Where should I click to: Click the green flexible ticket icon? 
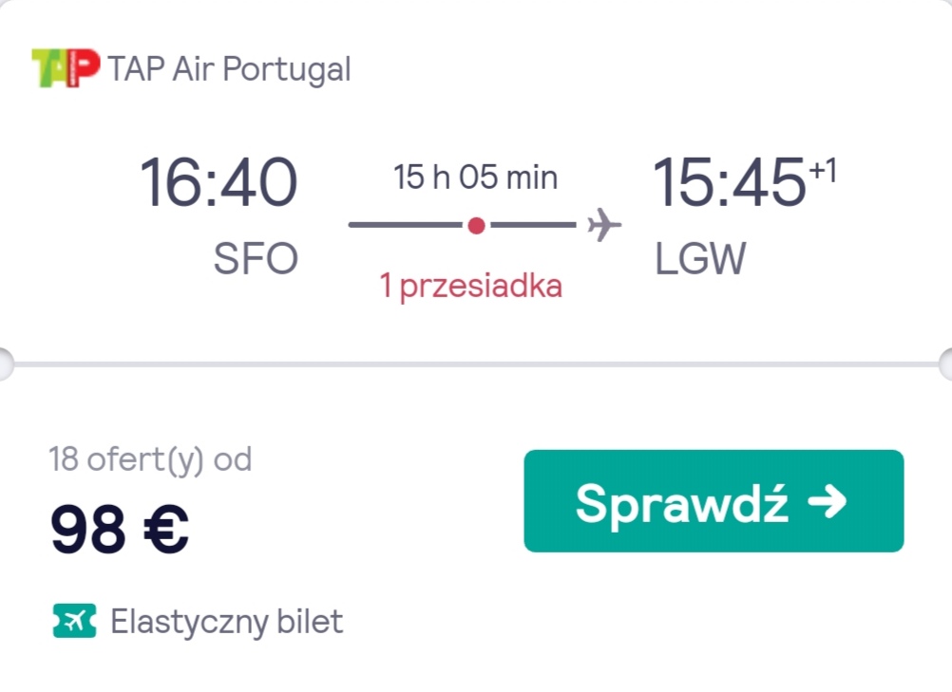pos(75,621)
